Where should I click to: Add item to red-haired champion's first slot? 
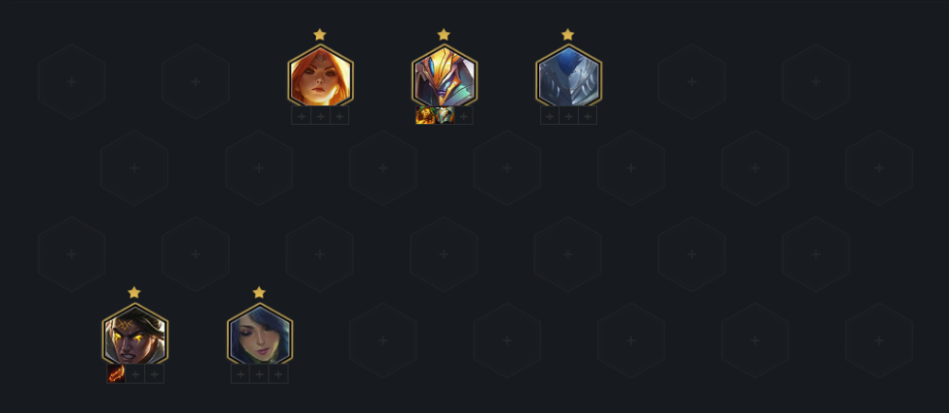coord(302,116)
